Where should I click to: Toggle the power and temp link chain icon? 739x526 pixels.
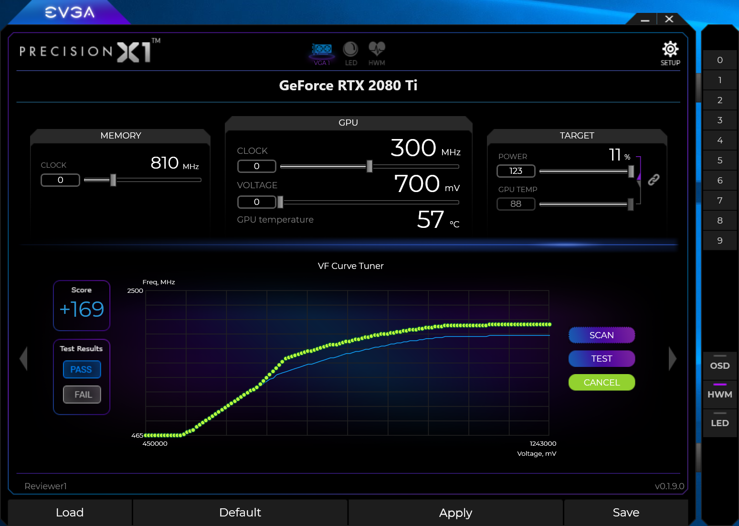[654, 180]
